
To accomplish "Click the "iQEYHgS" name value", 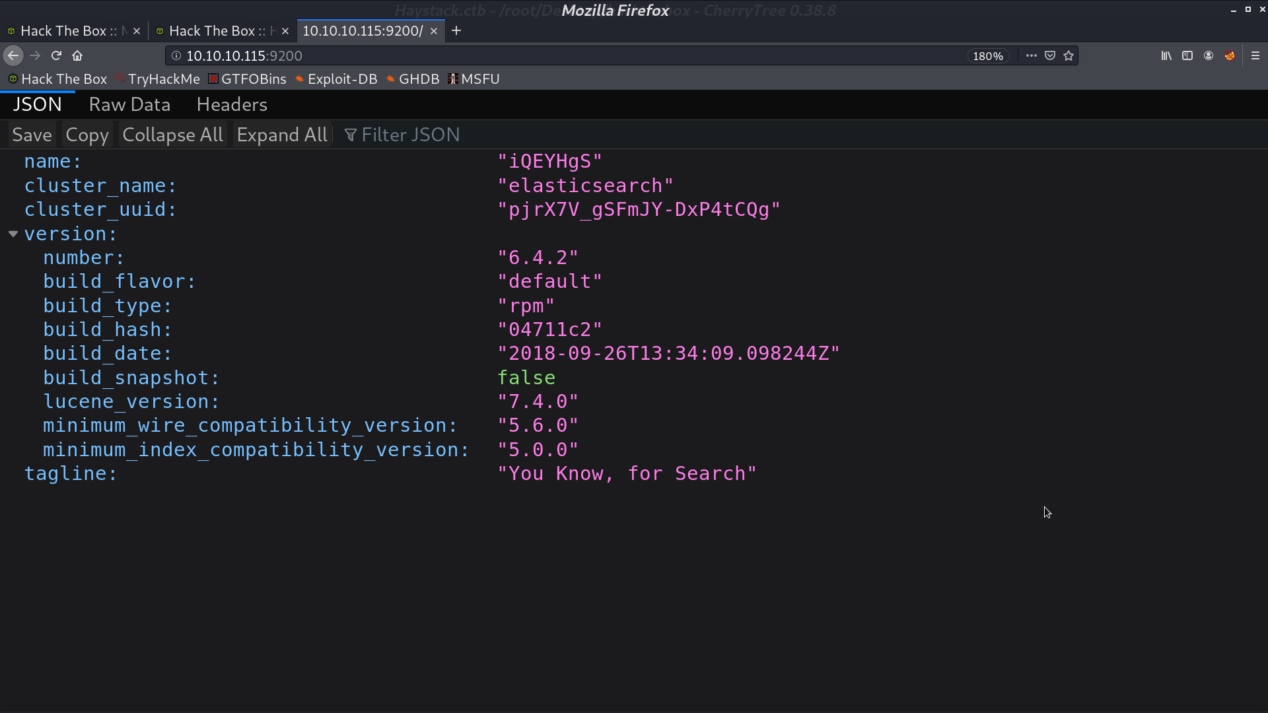I will (x=549, y=162).
